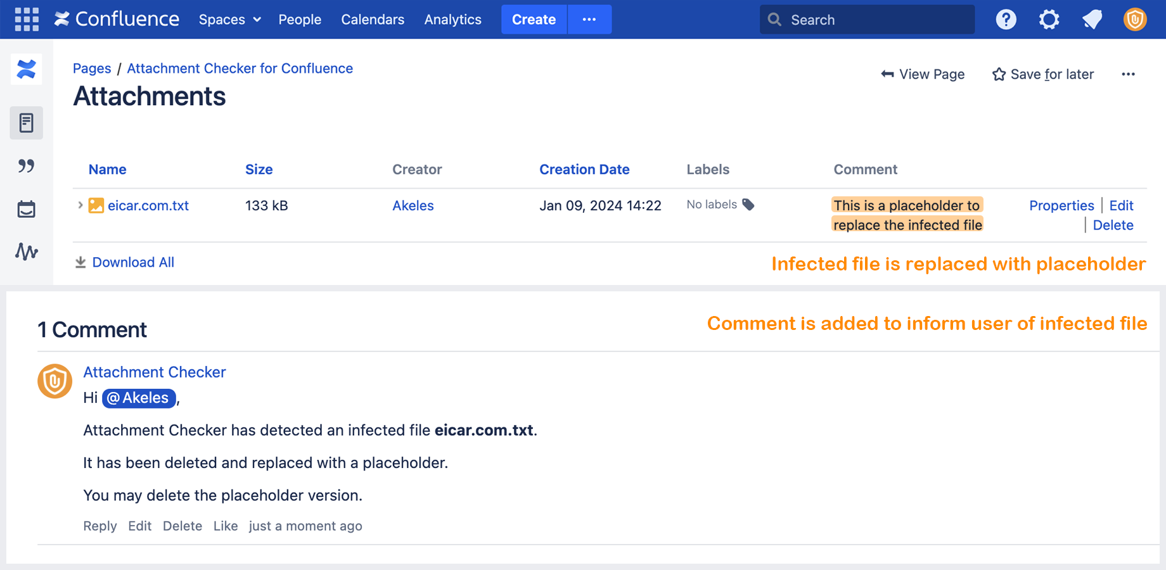Click the 'just a moment ago' timestamp

(305, 526)
